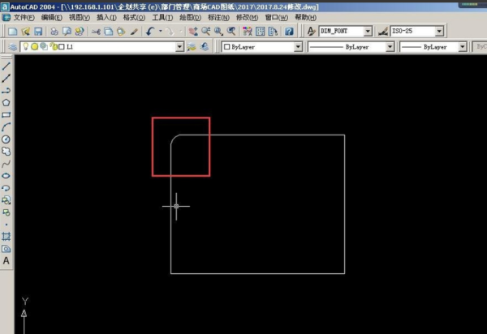The image size is (487, 334).
Task: Open the DIM_FONT text style dropdown
Action: click(x=368, y=31)
